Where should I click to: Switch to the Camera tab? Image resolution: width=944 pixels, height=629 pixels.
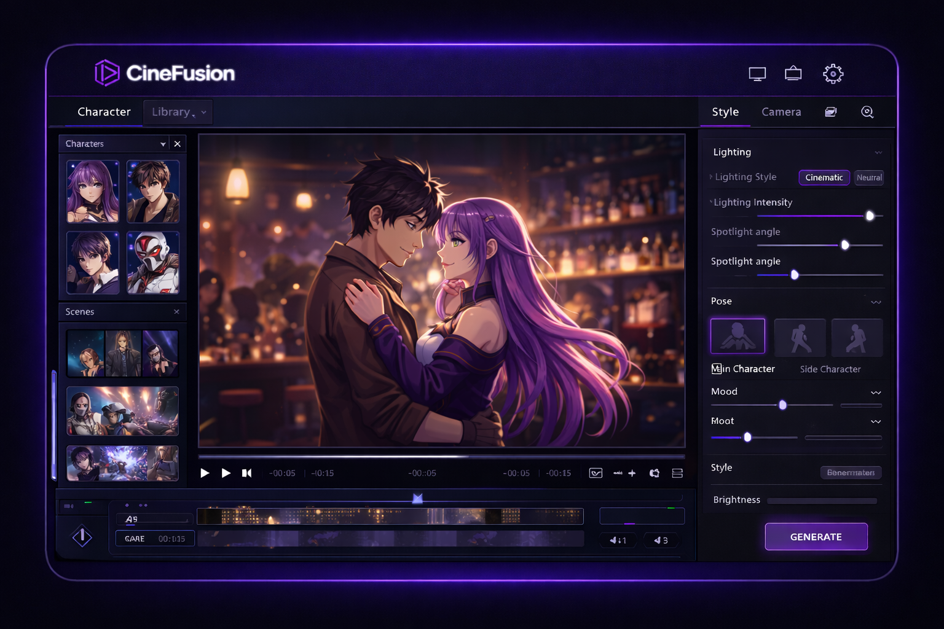pyautogui.click(x=781, y=112)
